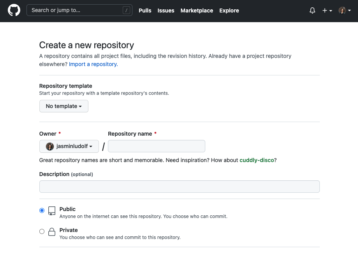Open the Owner selection dropdown
Screen dimensions: 358x253
click(x=69, y=146)
